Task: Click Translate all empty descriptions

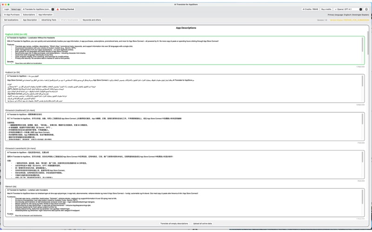Action: tap(174, 224)
